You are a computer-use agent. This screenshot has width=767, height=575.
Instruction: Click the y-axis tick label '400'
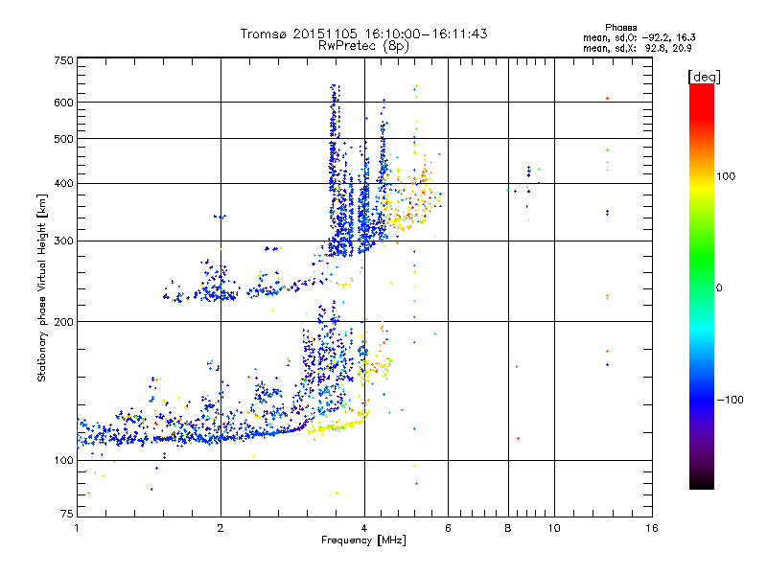tap(64, 183)
